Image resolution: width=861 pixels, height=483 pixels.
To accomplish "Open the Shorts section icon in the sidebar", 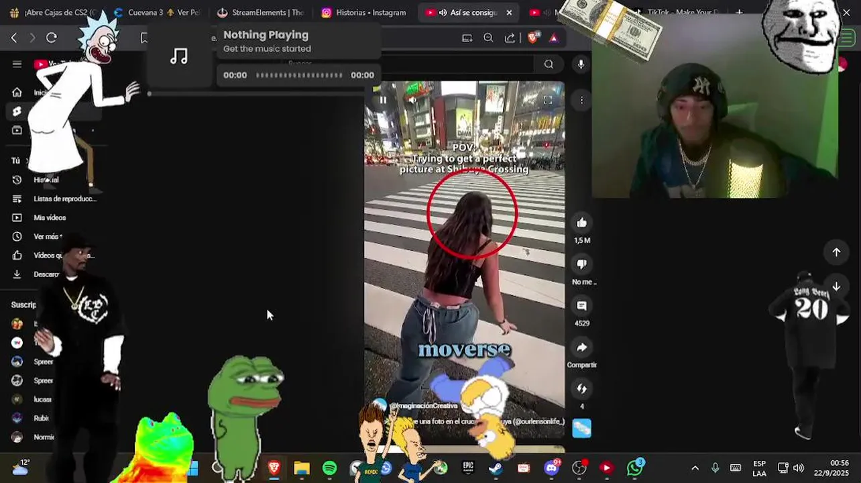I will [x=17, y=111].
